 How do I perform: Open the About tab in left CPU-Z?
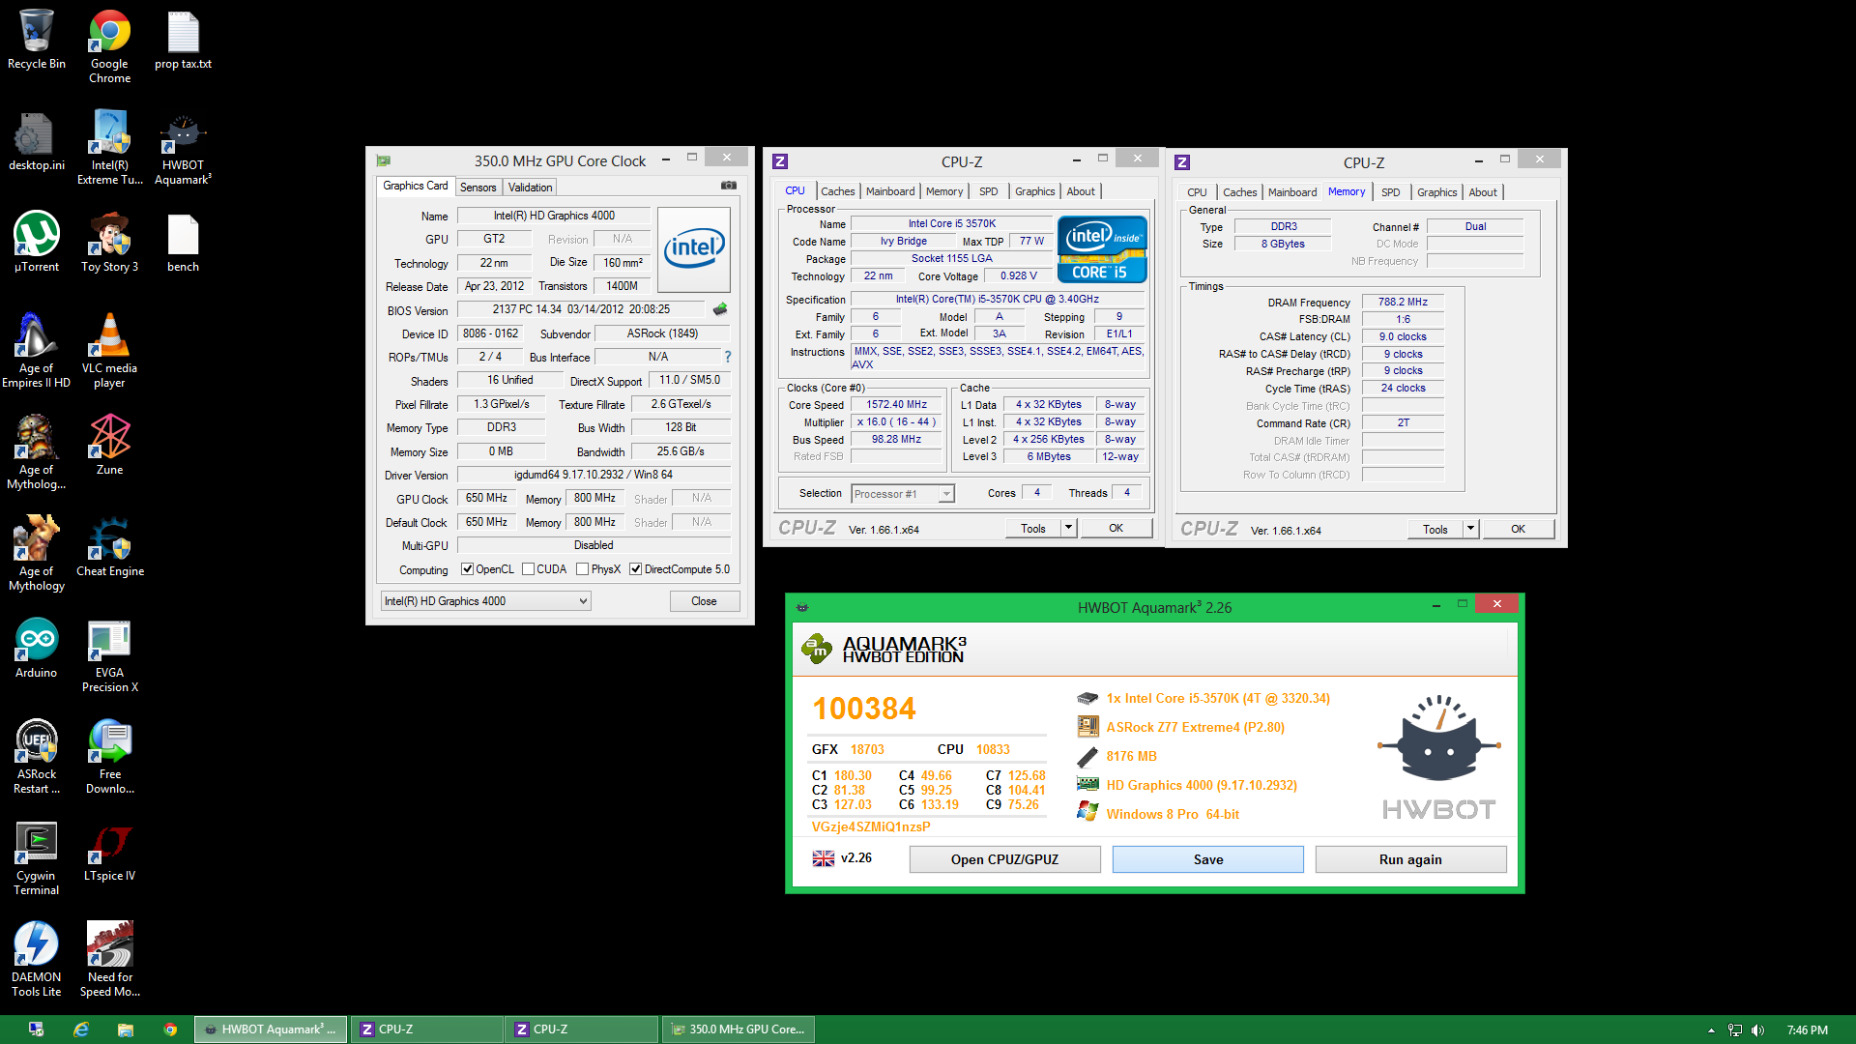coord(1081,191)
